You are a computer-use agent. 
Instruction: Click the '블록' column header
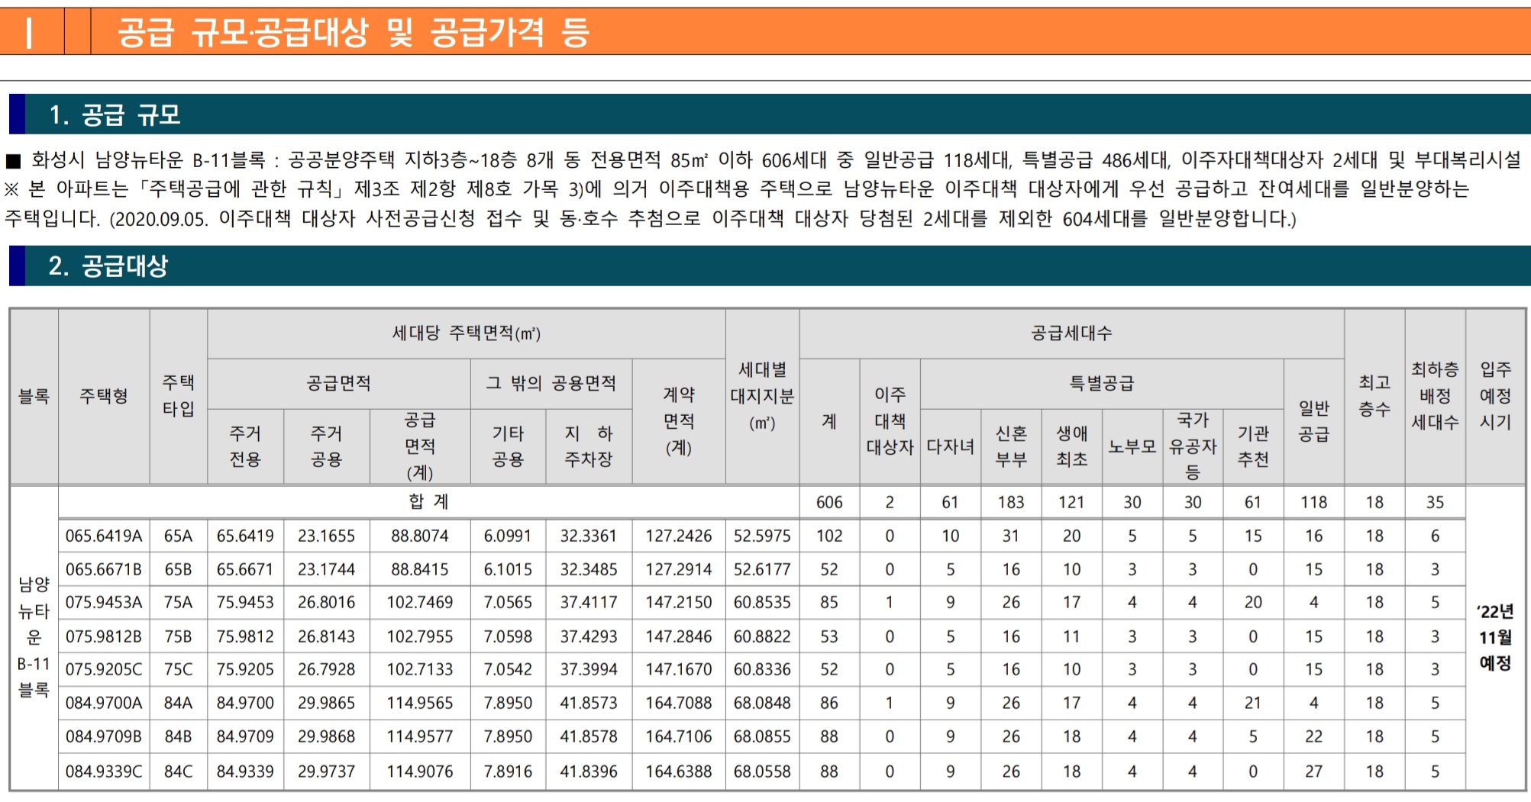pyautogui.click(x=34, y=396)
